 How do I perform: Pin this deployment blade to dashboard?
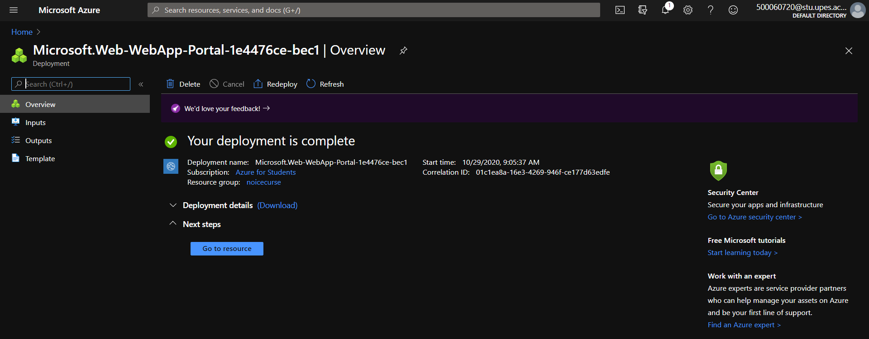(x=403, y=51)
